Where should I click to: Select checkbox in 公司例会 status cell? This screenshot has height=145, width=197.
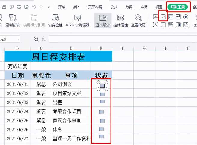click(102, 86)
